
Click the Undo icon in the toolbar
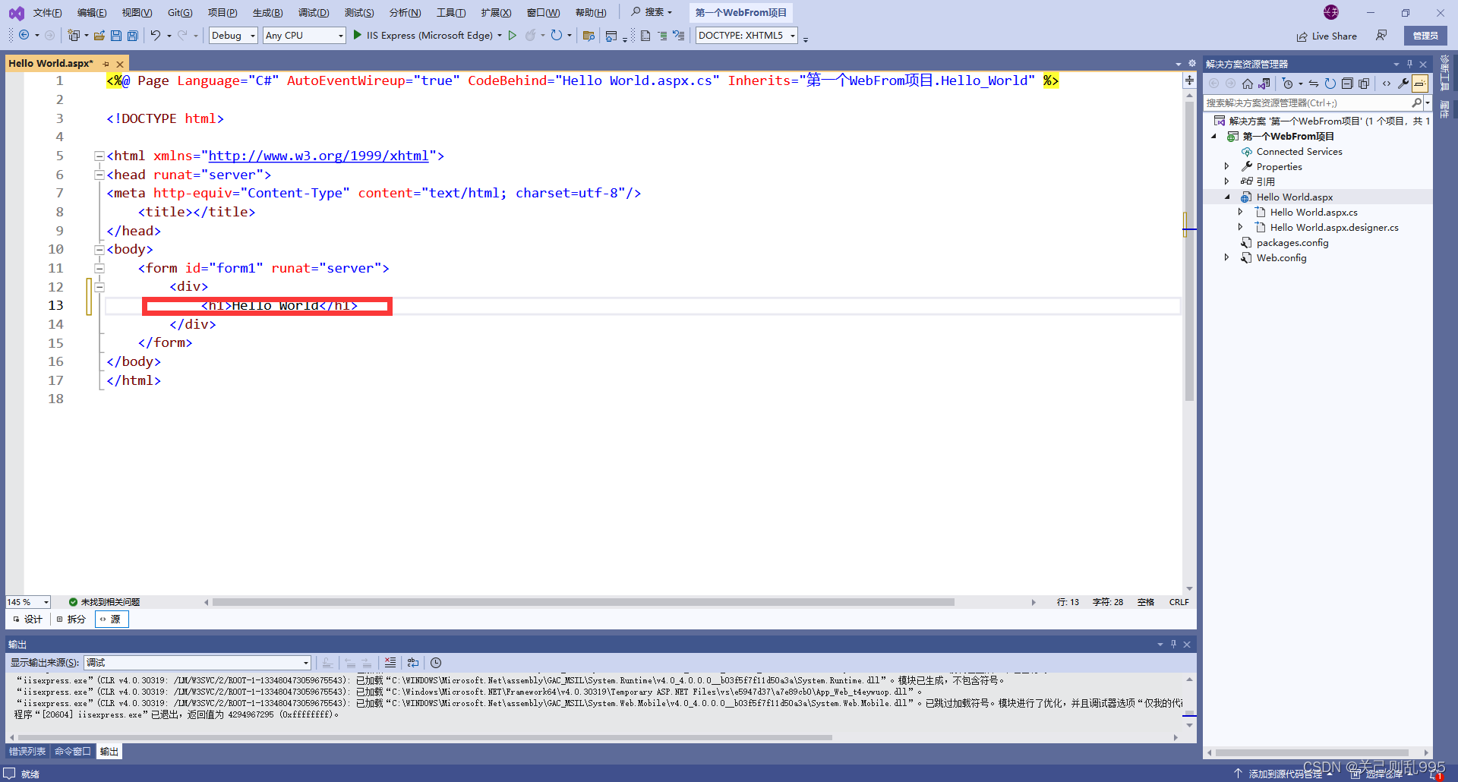point(155,35)
